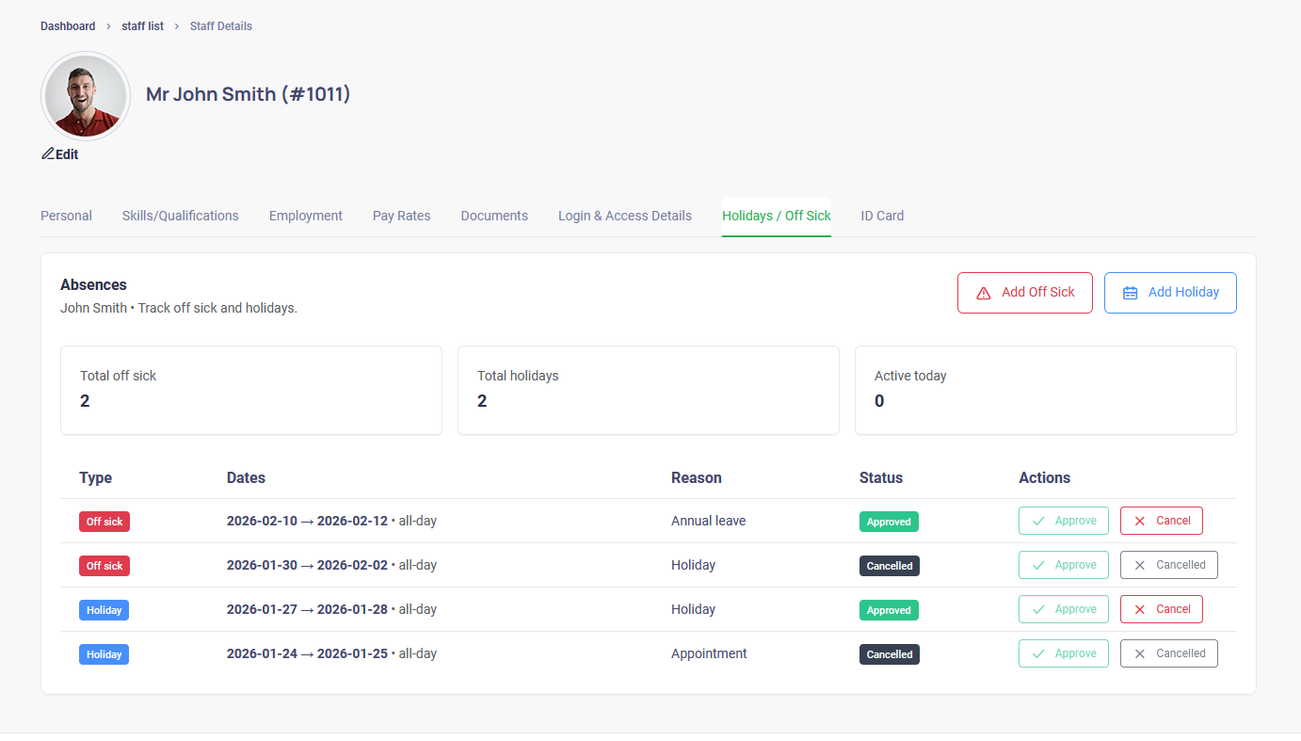The height and width of the screenshot is (741, 1301).
Task: Click John Smith's profile photo
Action: click(x=85, y=95)
